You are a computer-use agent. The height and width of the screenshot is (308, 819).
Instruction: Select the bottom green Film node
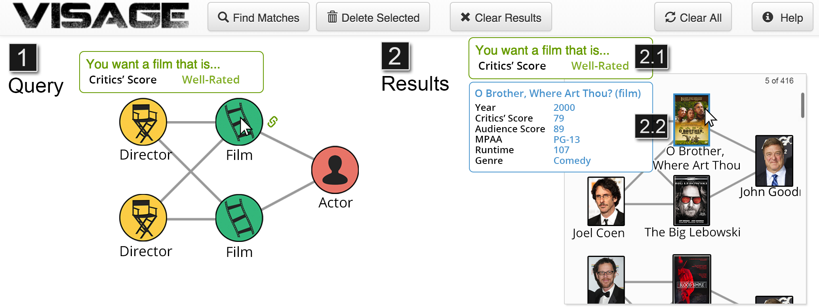tap(239, 218)
